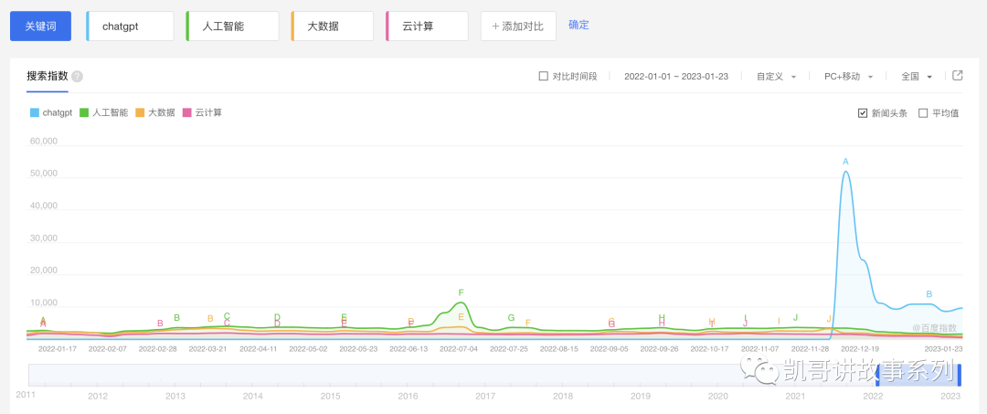Click green news marker J near 2022-11-28

point(795,318)
